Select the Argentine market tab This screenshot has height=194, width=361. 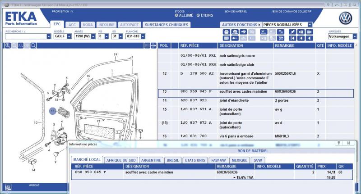pyautogui.click(x=151, y=160)
